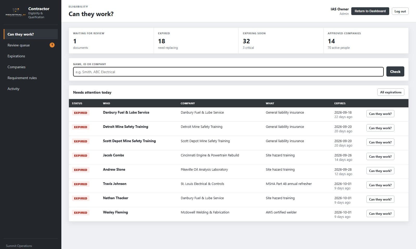Viewport: 416px width, 249px height.
Task: Click 'Can they work?' for Nathan Thacker
Action: tap(380, 199)
